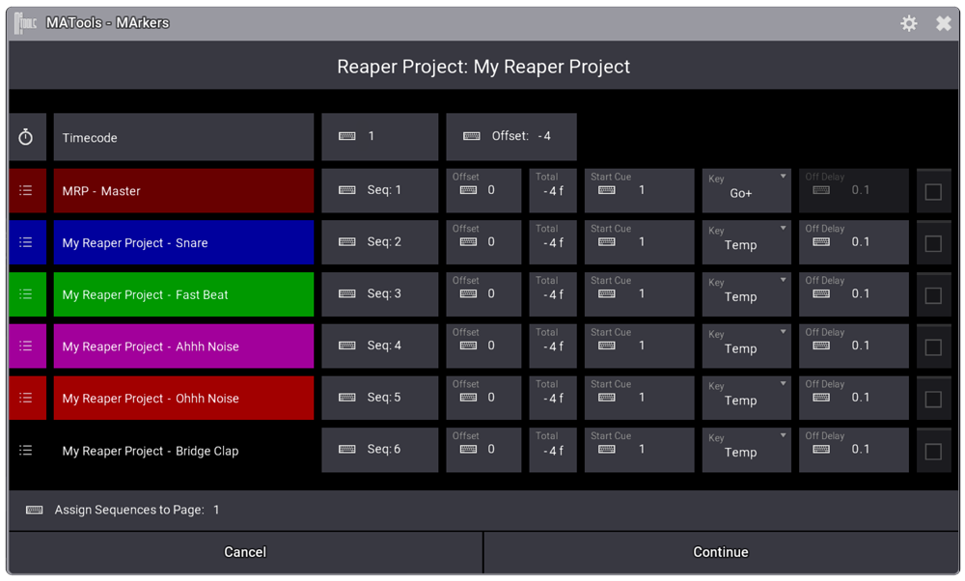
Task: Open the Key Temp dropdown for Bridge Clap
Action: pyautogui.click(x=747, y=450)
